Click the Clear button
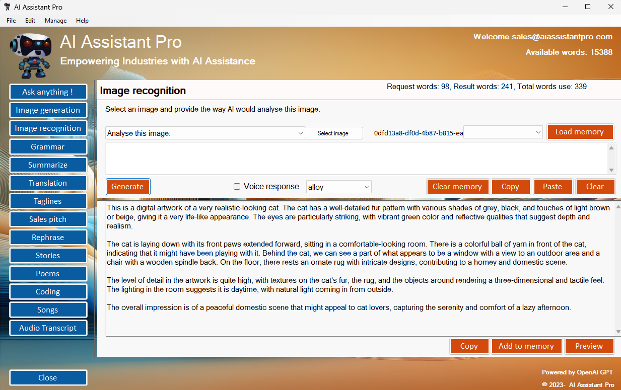 tap(595, 186)
